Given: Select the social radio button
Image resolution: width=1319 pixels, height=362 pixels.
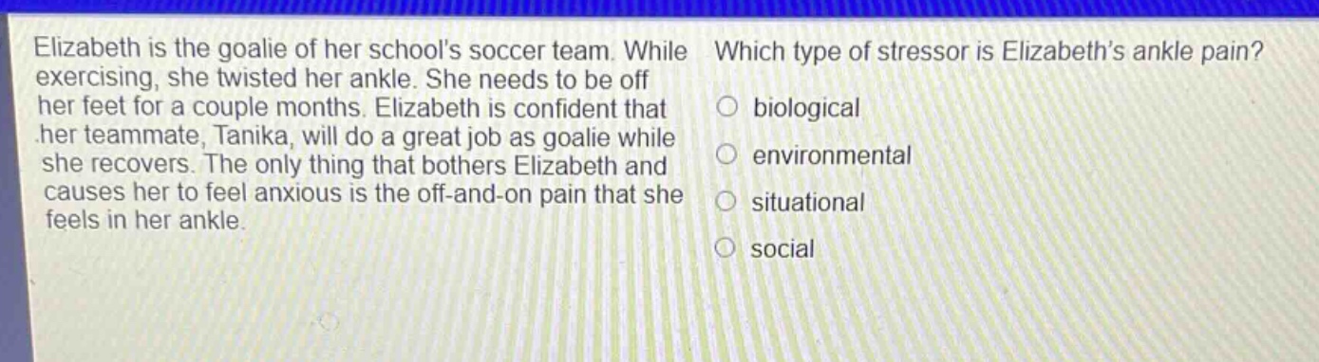Looking at the screenshot, I should pos(727,248).
